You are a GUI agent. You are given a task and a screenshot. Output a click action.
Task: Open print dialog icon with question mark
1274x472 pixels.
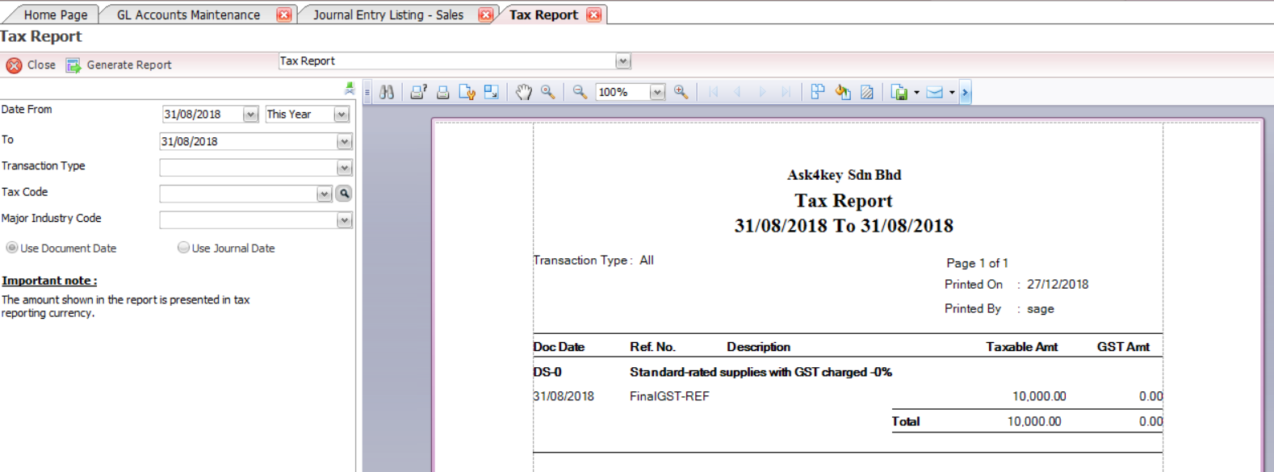pos(418,92)
